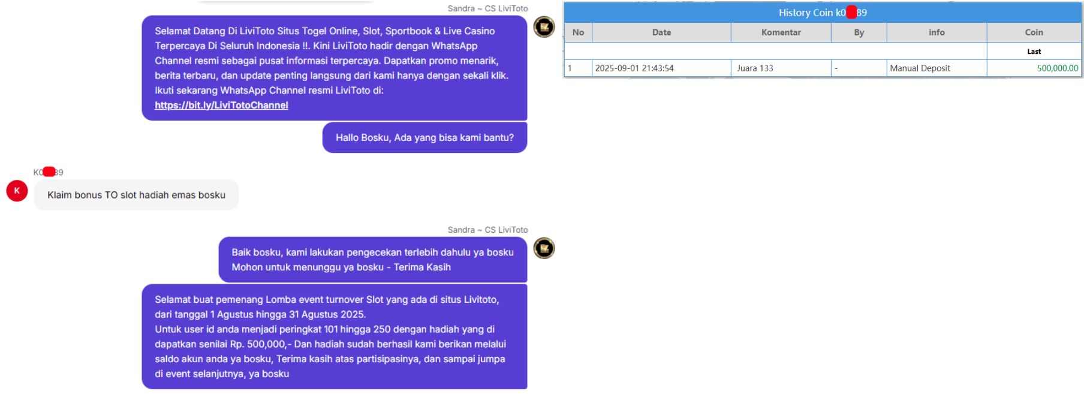The image size is (1084, 397).
Task: Click the 'No' column header
Action: 578,32
